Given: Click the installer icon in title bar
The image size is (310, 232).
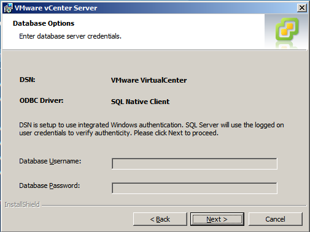Looking at the screenshot, I should coord(9,8).
